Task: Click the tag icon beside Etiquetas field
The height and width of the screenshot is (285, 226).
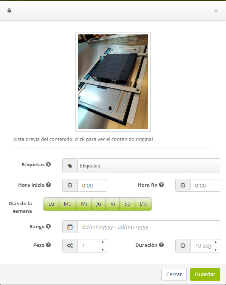Action: 70,166
